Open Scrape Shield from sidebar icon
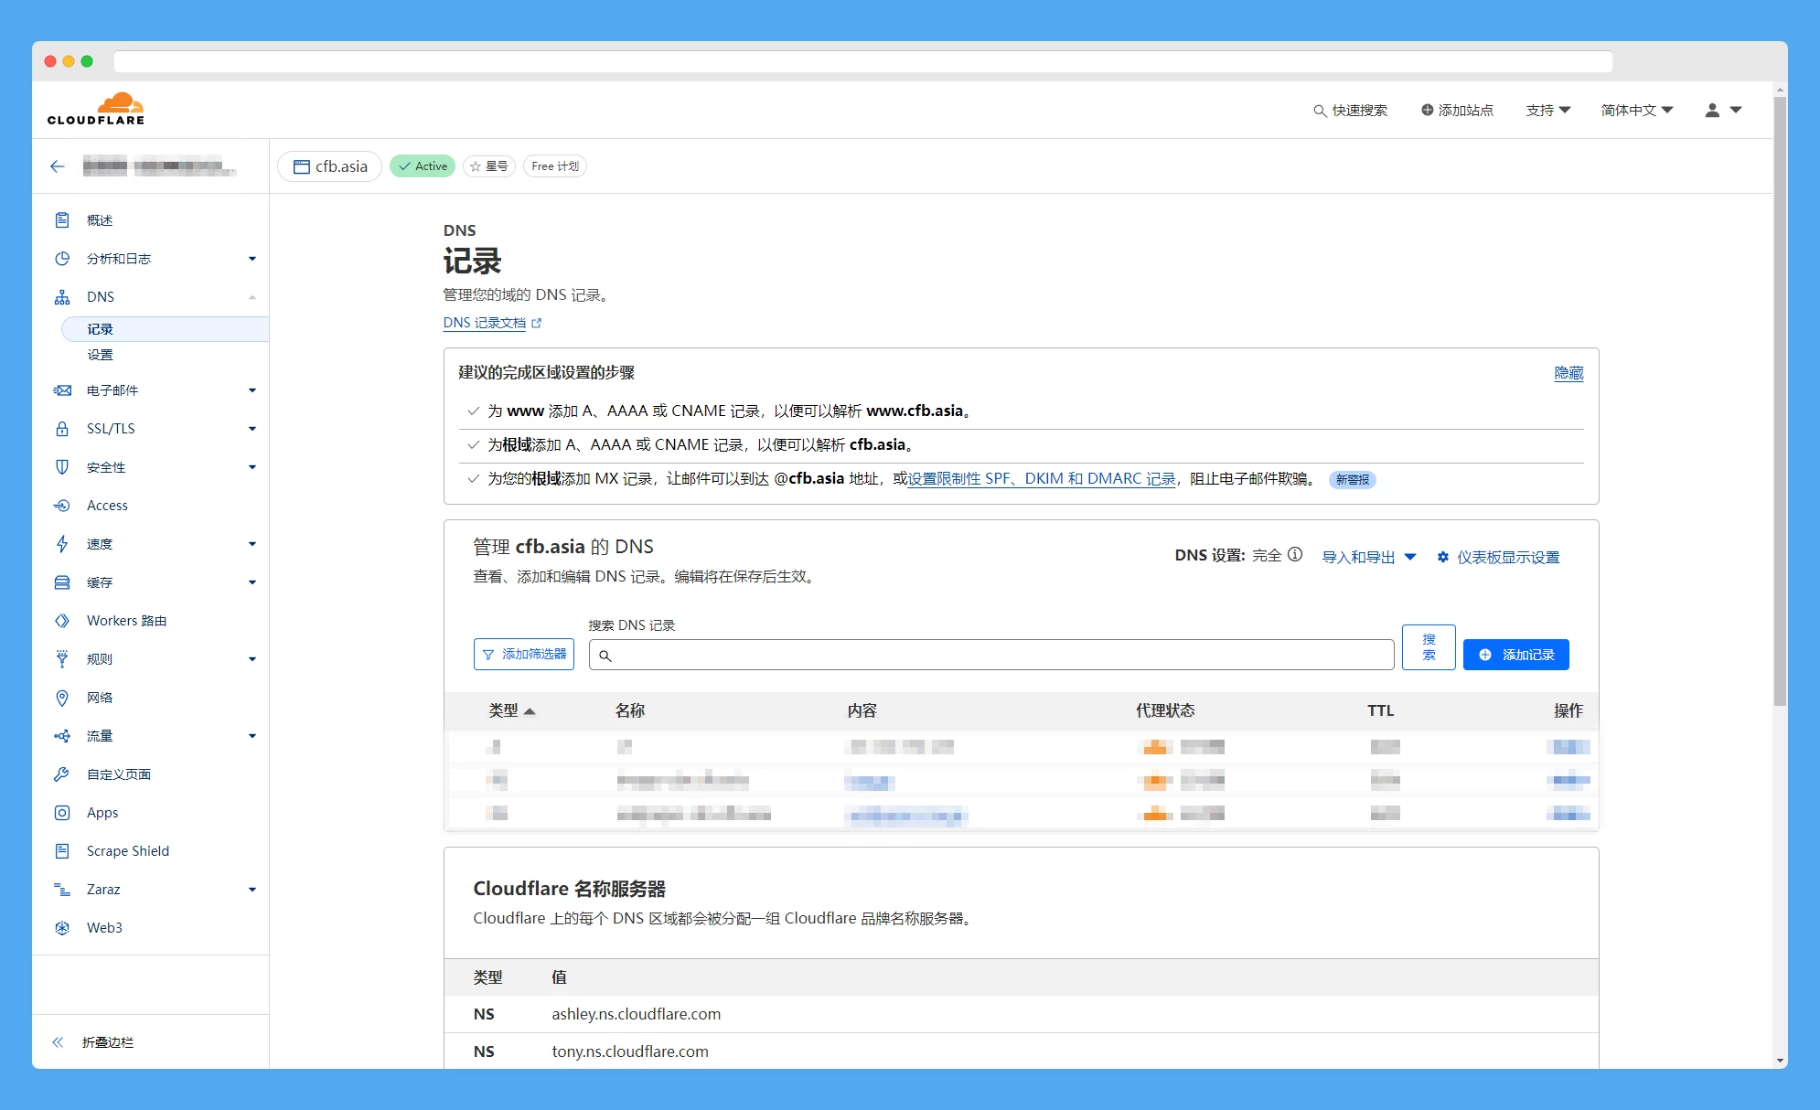The height and width of the screenshot is (1110, 1820). [x=62, y=851]
